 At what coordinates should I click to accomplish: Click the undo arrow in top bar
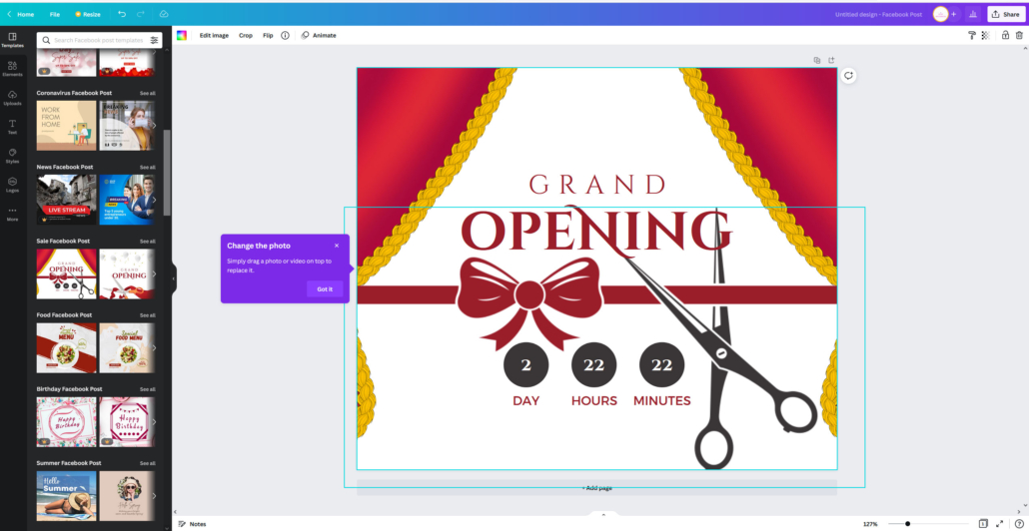coord(122,14)
